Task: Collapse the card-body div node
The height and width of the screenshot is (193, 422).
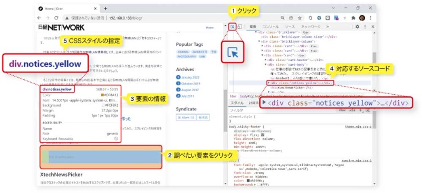Action: 266,65
